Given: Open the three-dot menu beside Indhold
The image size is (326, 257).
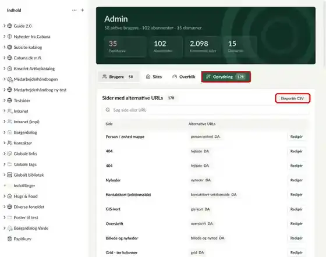Looking at the screenshot, I should [75, 10].
